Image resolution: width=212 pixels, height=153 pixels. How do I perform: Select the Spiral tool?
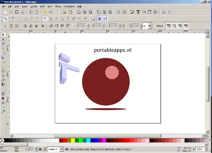tap(3, 71)
